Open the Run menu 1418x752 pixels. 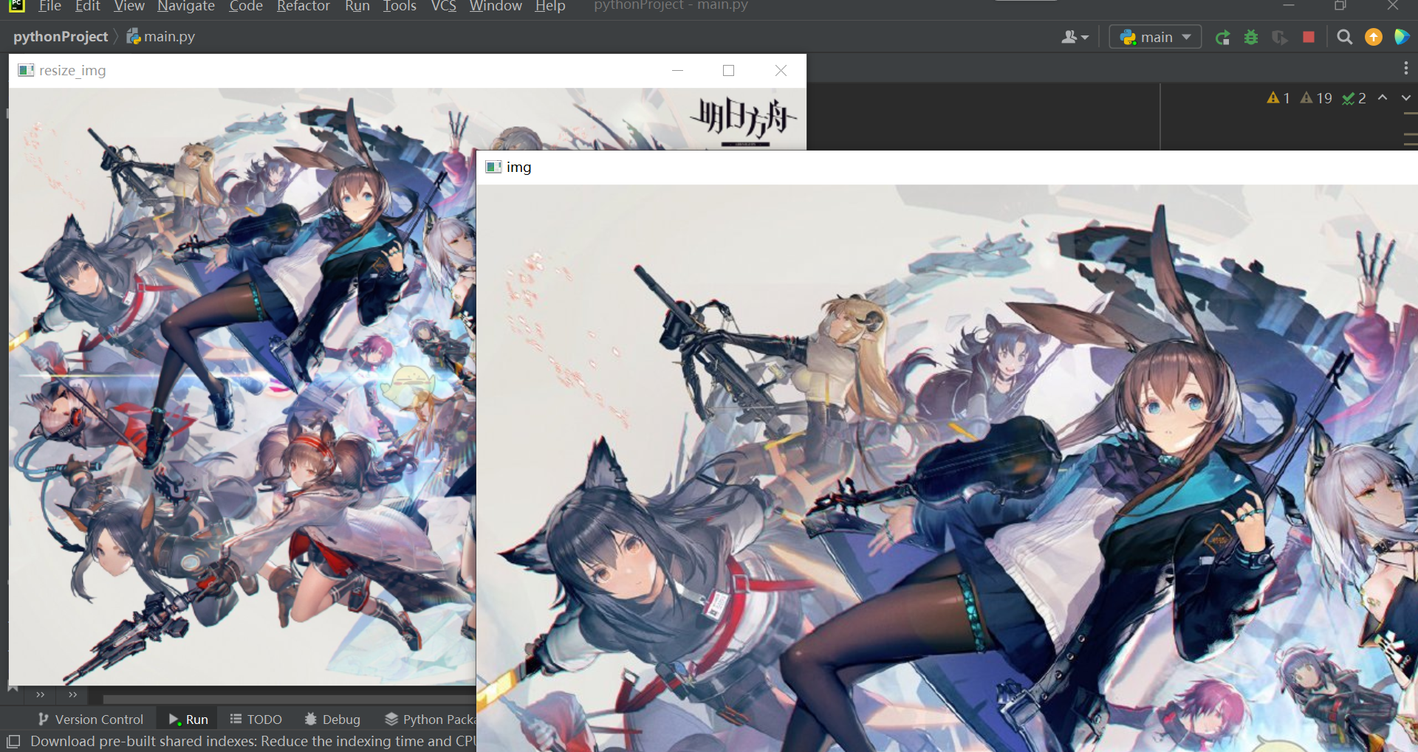click(x=357, y=6)
